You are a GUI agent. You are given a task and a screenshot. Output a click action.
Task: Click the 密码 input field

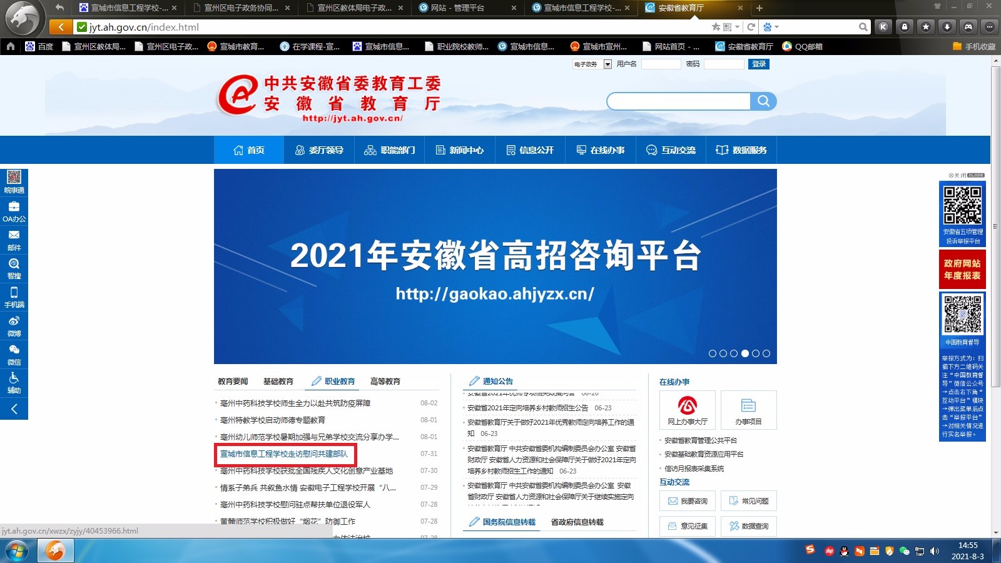tap(724, 64)
